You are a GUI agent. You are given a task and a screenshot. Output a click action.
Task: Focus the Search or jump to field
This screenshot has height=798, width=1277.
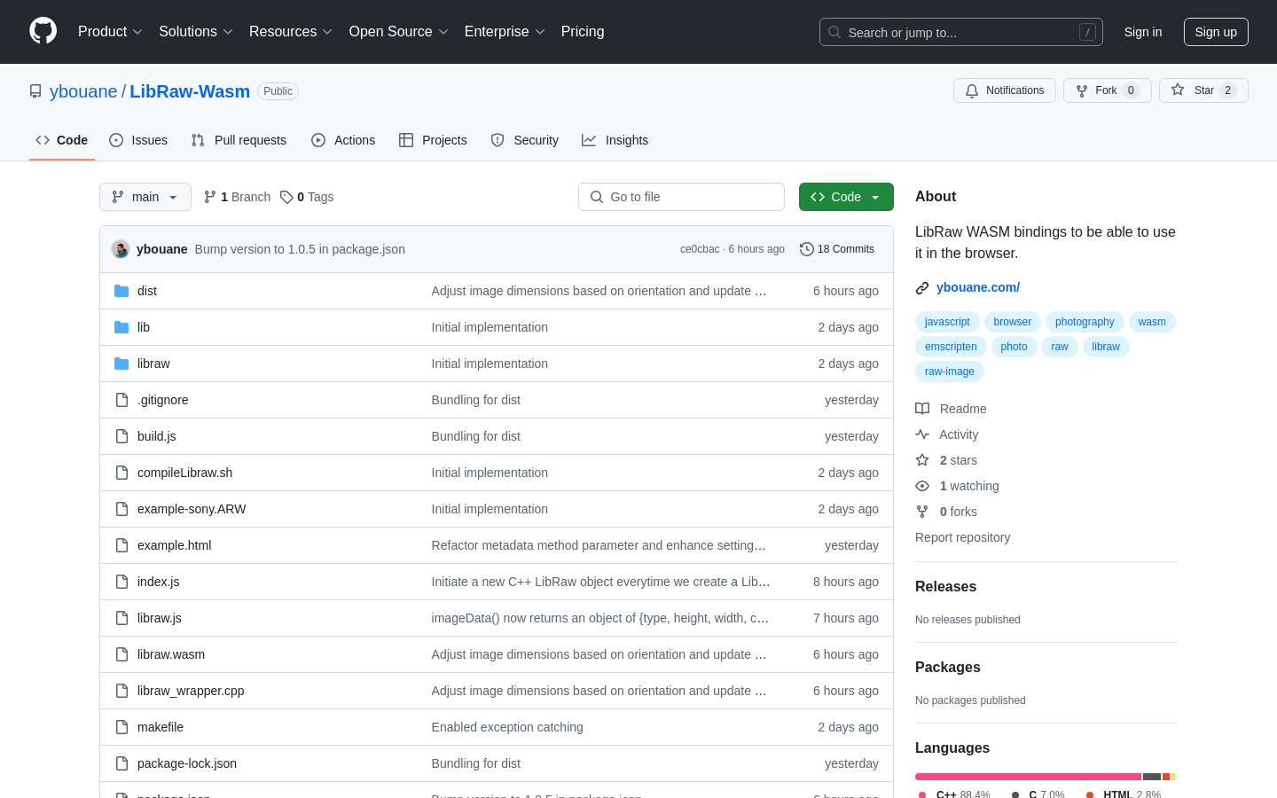point(961,32)
